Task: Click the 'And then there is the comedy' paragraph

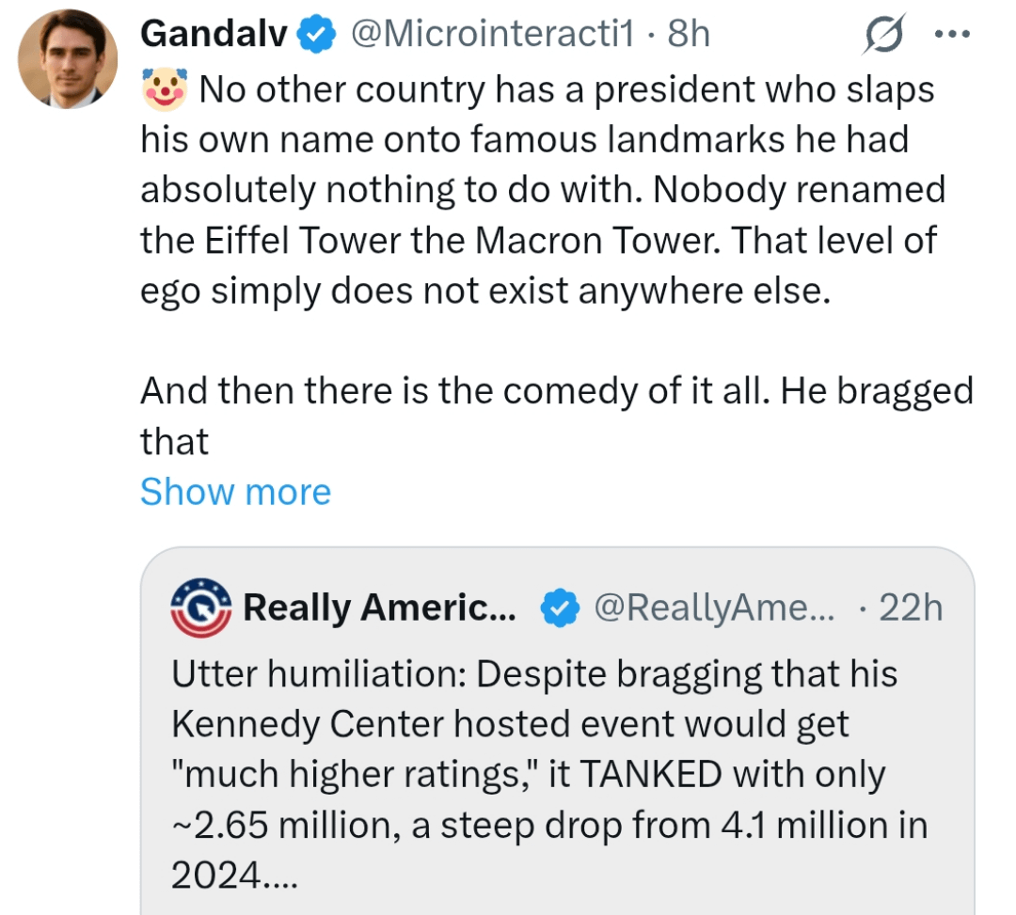Action: point(555,390)
